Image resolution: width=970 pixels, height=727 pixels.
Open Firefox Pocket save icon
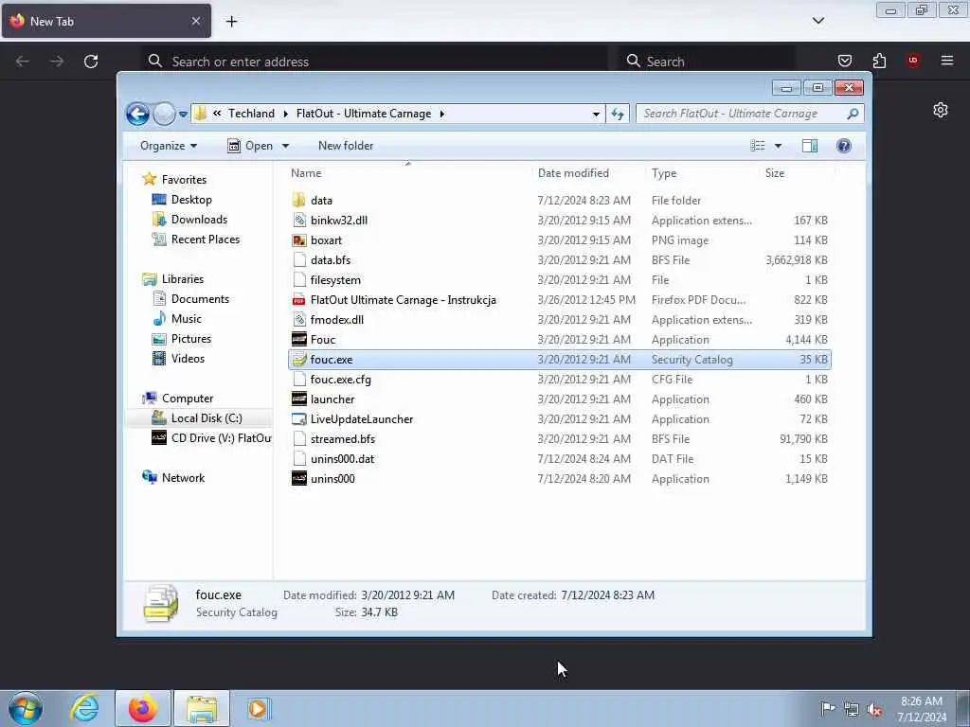point(844,61)
